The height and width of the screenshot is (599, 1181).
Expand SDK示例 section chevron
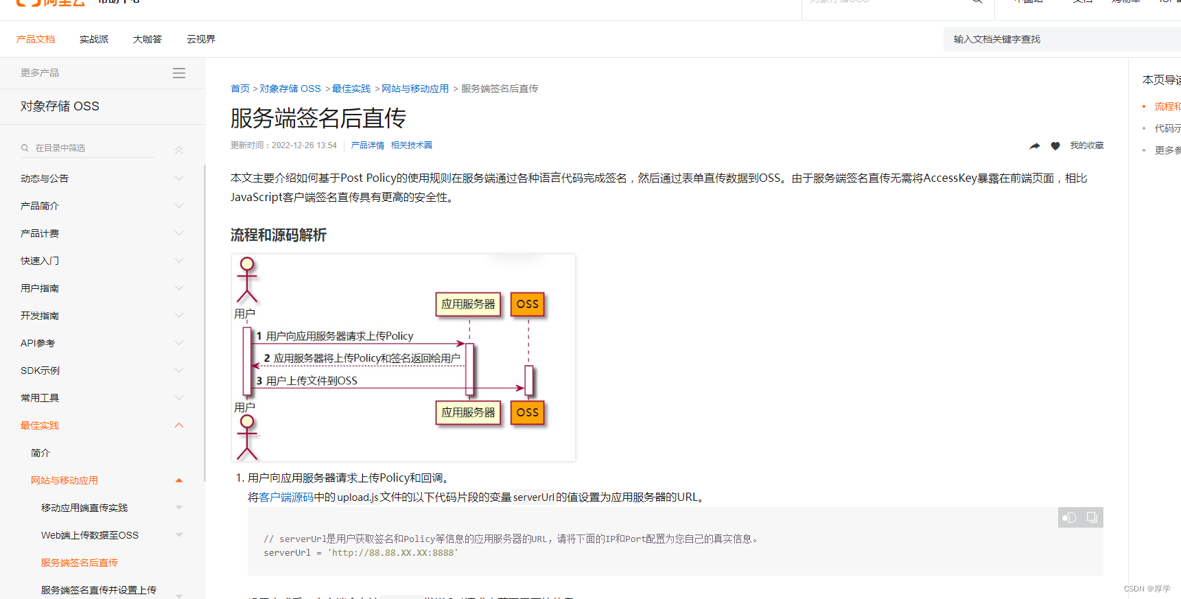click(179, 371)
